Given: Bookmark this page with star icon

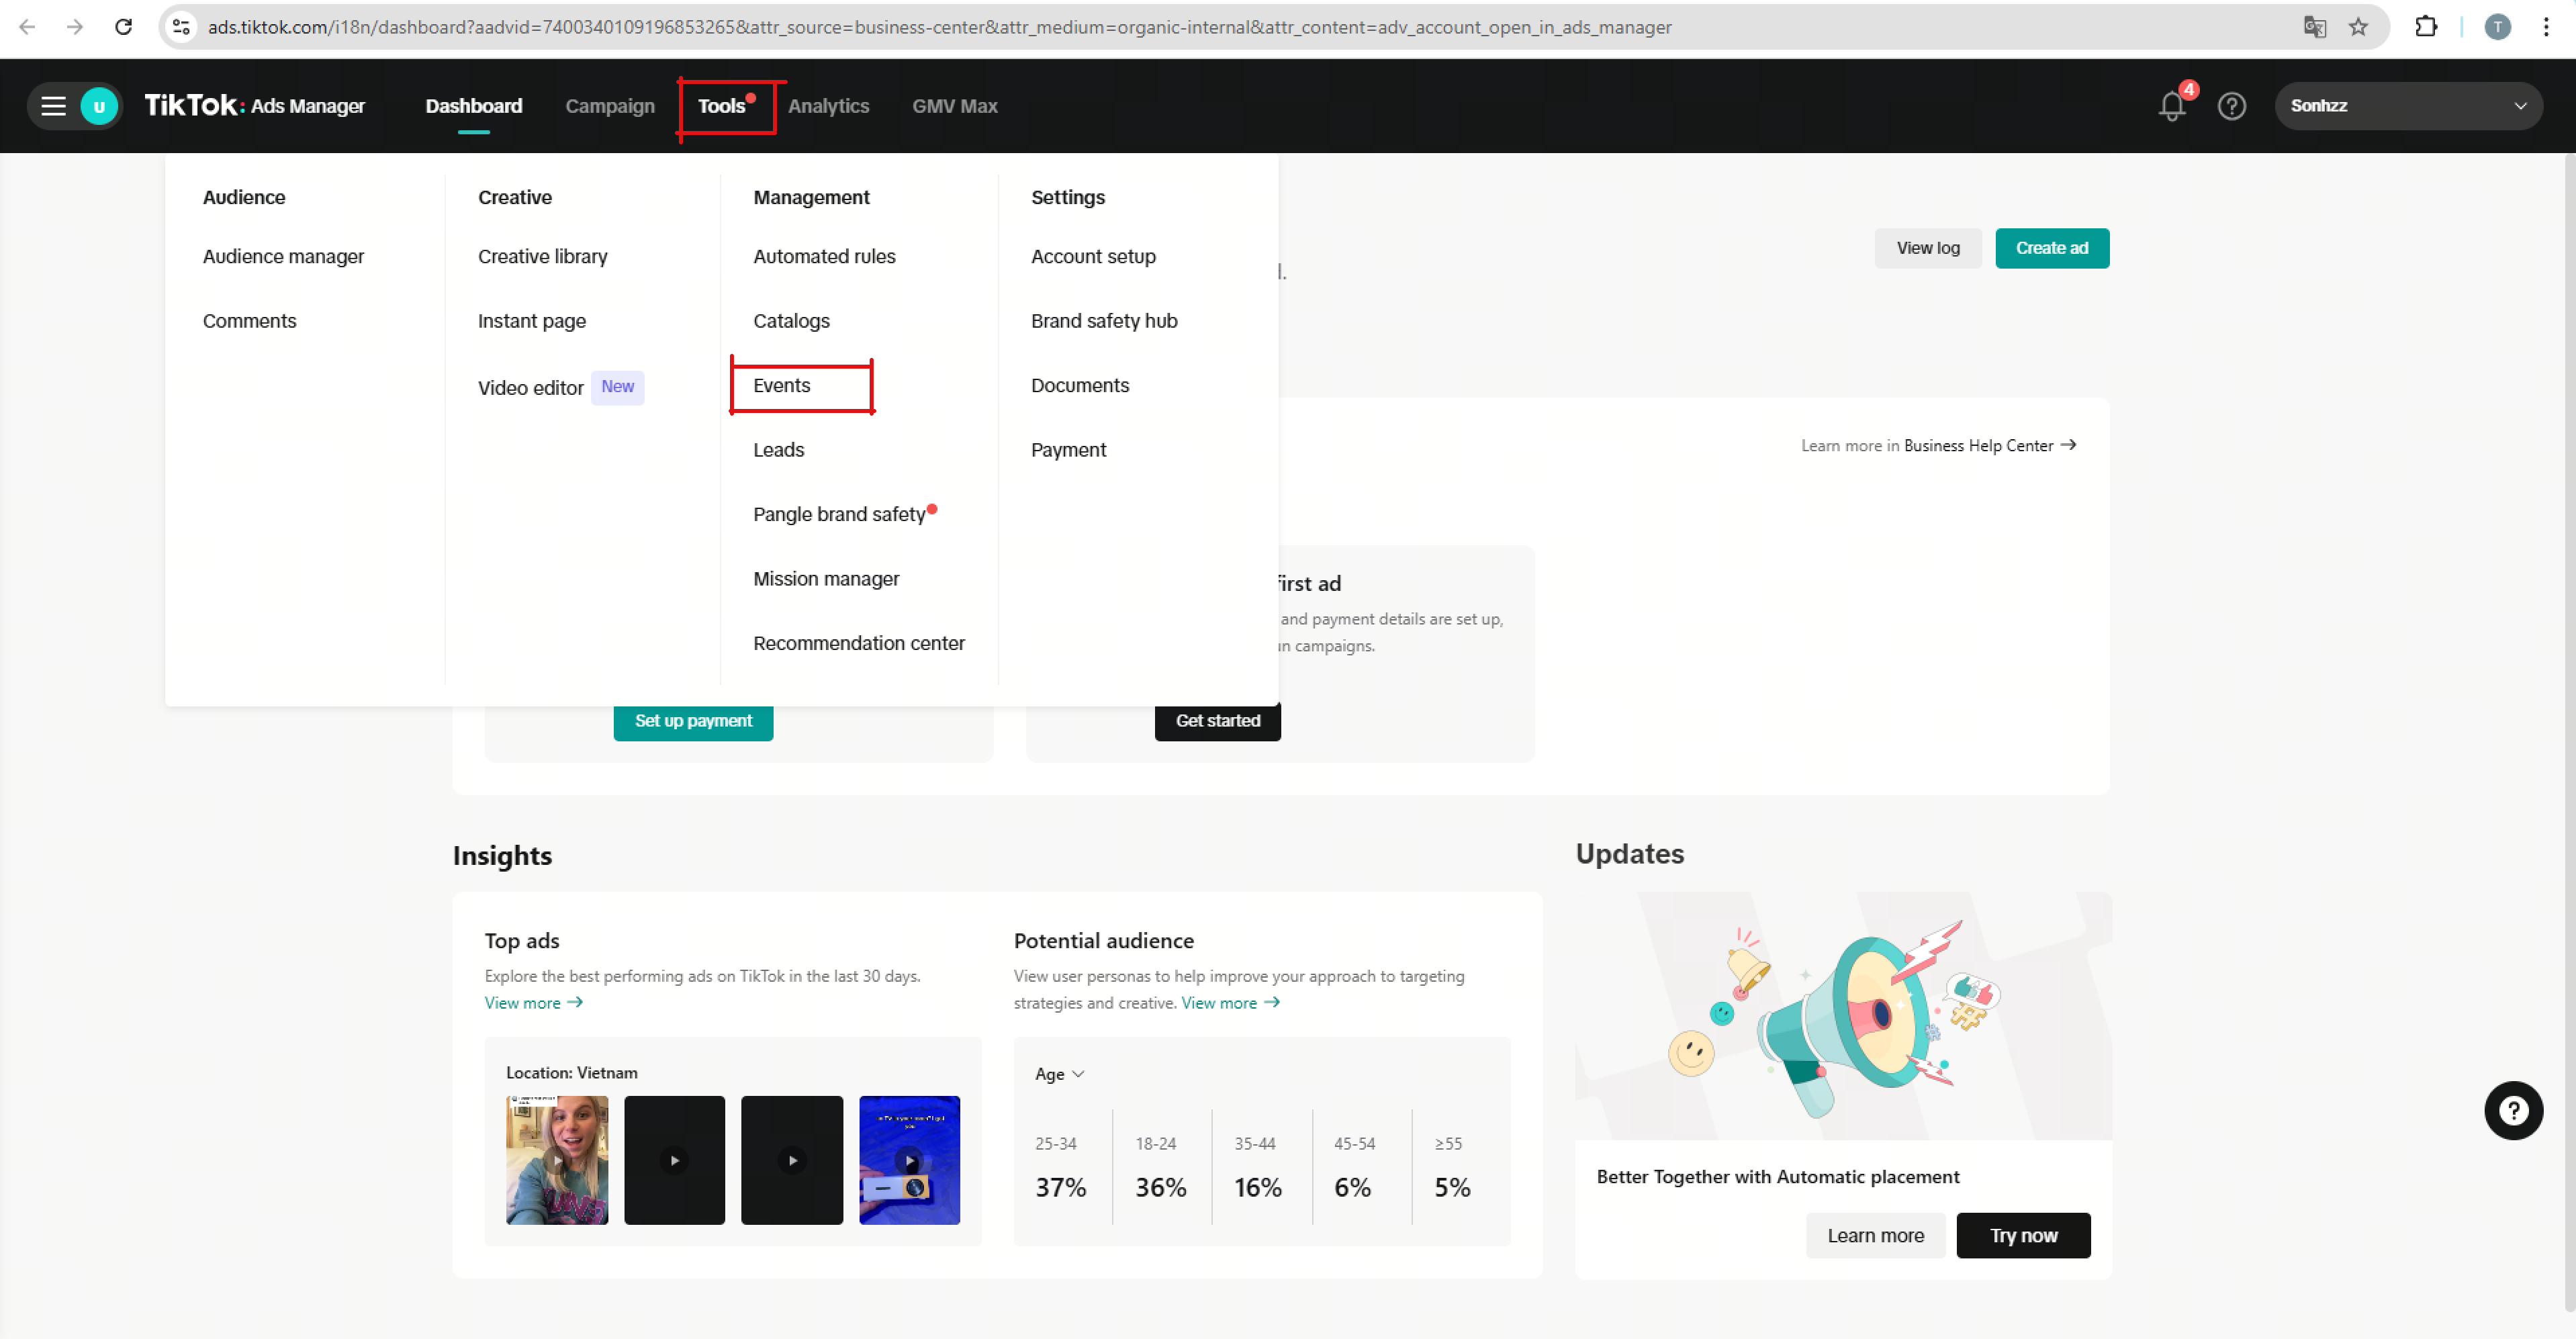Looking at the screenshot, I should coord(2358,27).
